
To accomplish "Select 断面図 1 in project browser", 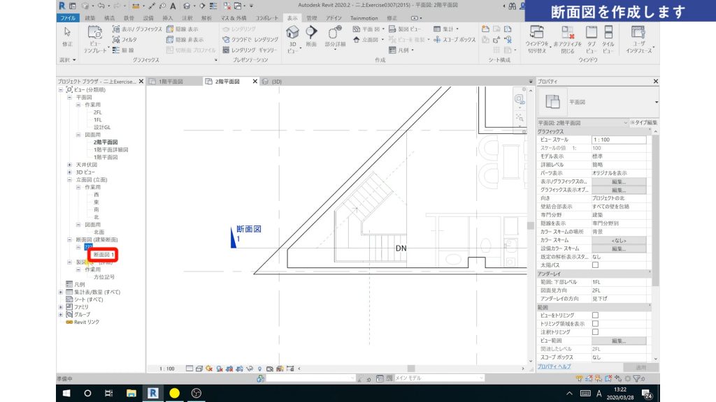I will [x=103, y=255].
